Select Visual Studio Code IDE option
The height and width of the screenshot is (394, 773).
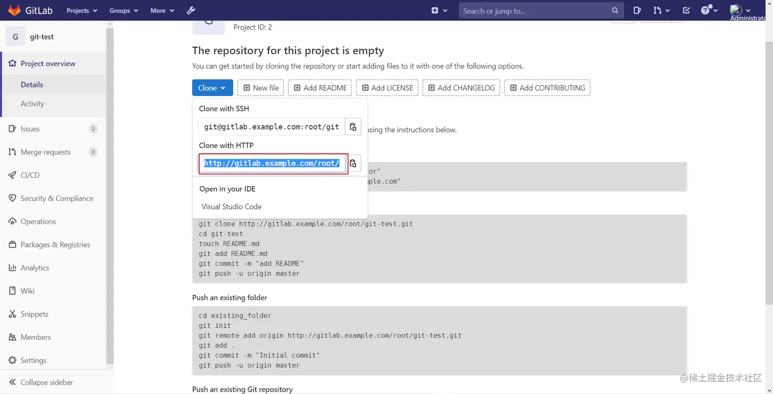coord(232,207)
